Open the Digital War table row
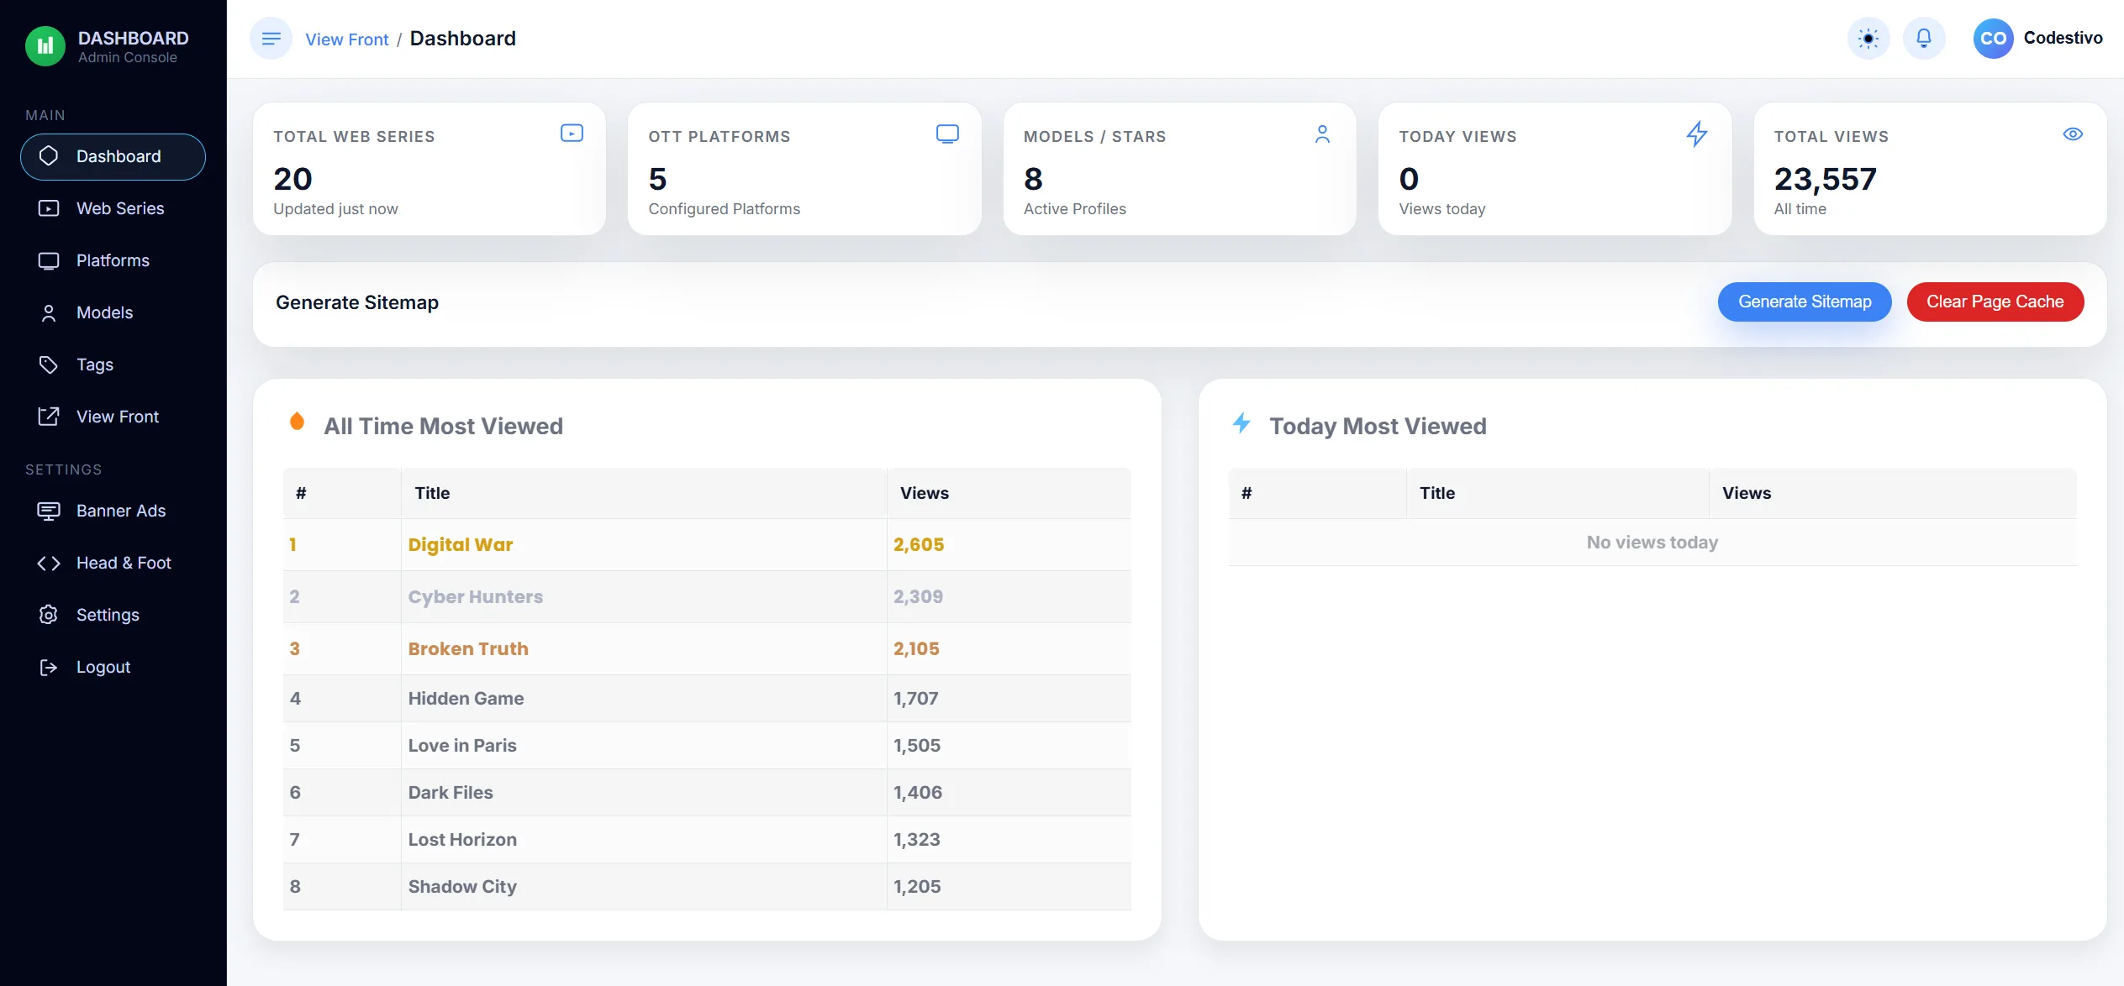This screenshot has width=2124, height=986. point(707,544)
